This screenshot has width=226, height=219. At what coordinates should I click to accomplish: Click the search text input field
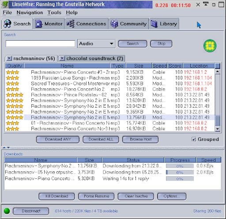click(x=40, y=44)
